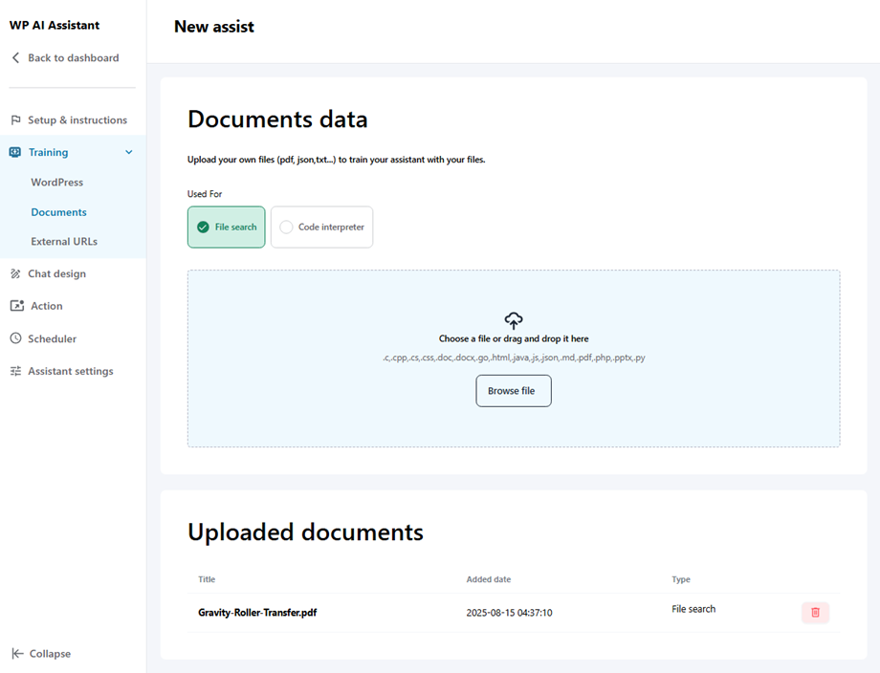Click the Setup & instructions flag icon
The image size is (880, 673).
point(15,120)
